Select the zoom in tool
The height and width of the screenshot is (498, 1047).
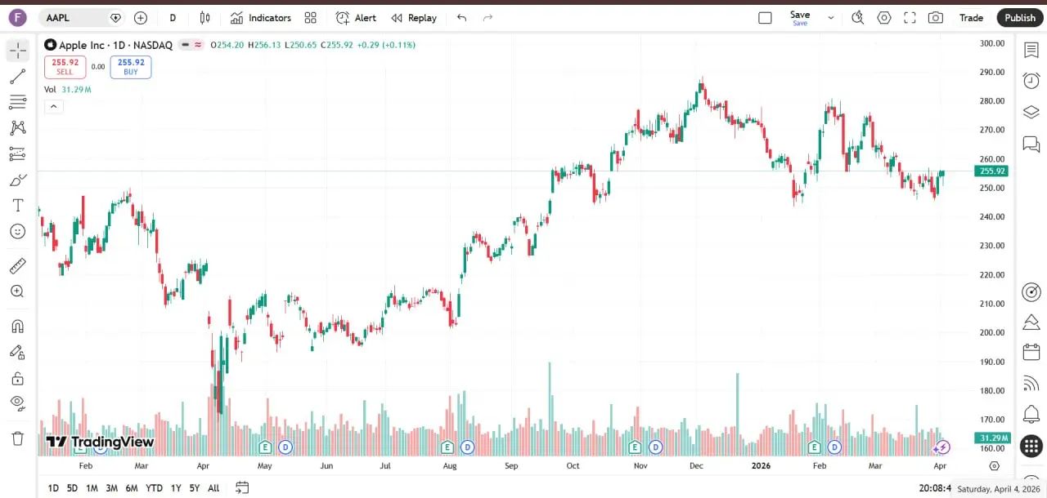coord(18,291)
